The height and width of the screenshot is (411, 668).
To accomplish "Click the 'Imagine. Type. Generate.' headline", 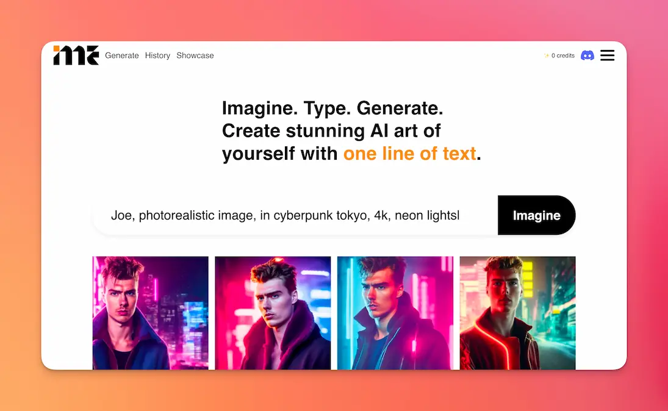I will [x=332, y=108].
